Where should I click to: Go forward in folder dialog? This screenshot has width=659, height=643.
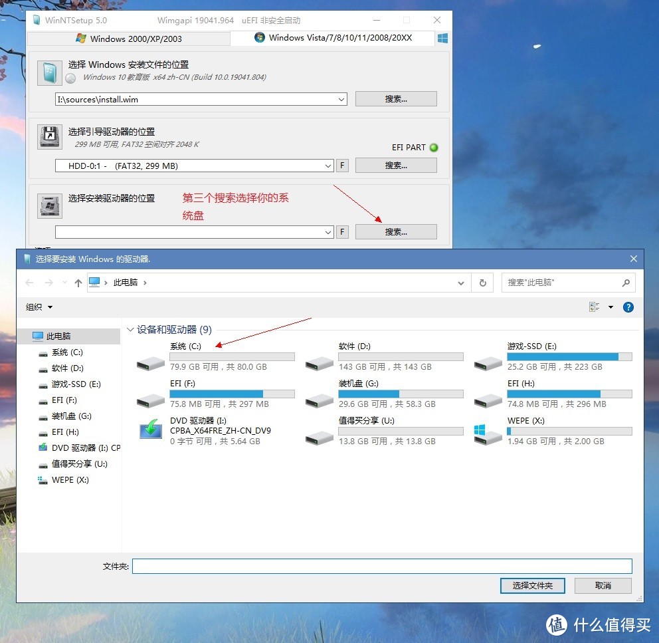48,283
